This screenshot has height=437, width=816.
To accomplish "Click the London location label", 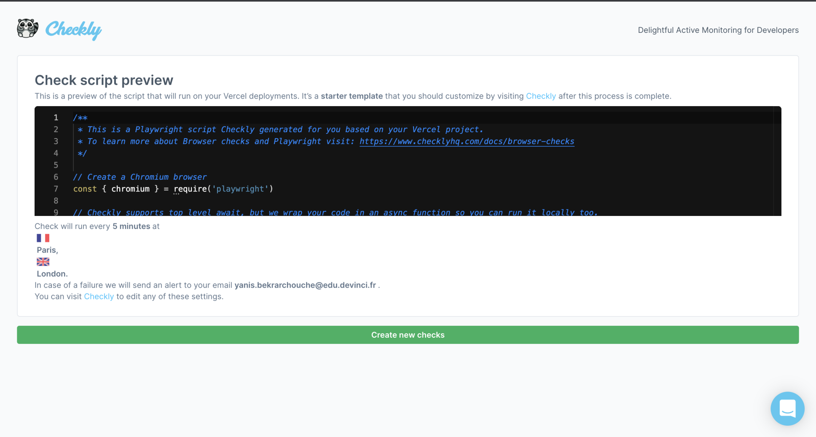I will pos(51,274).
